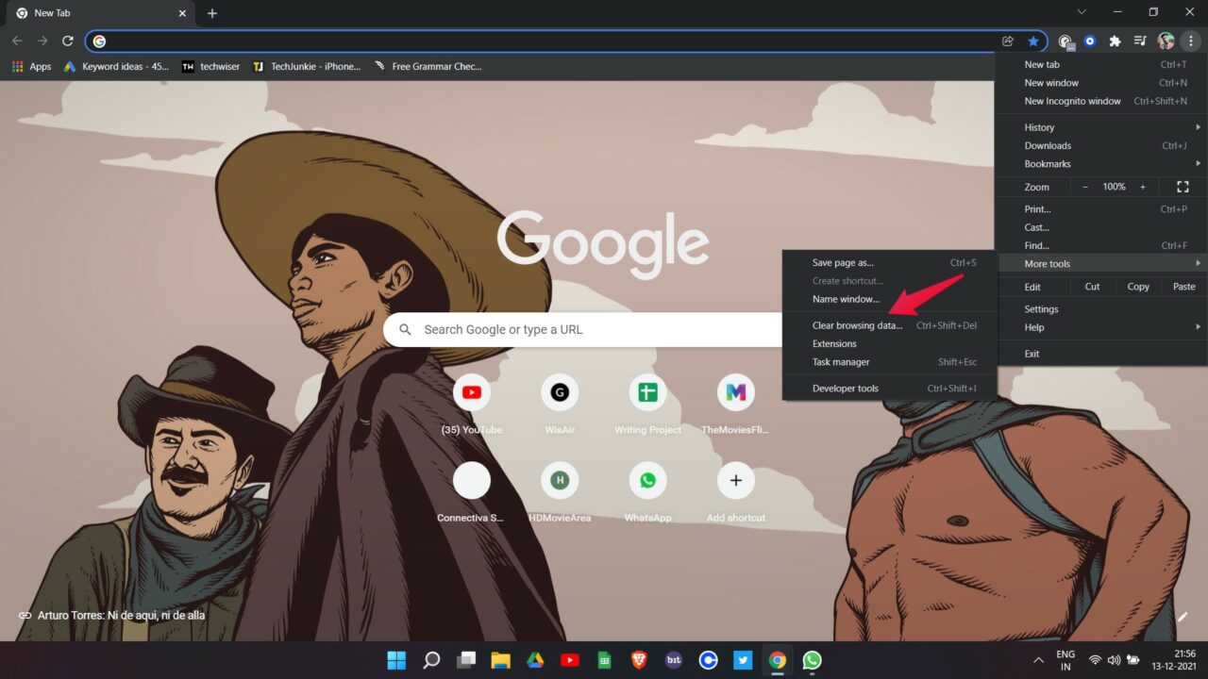Image resolution: width=1208 pixels, height=679 pixels.
Task: Expand the History submenu
Action: pyautogui.click(x=1100, y=127)
